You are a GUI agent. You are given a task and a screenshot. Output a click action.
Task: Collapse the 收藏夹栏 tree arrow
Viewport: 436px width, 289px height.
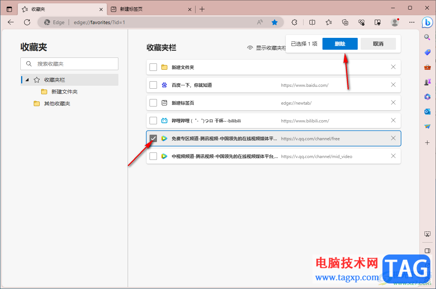point(27,80)
